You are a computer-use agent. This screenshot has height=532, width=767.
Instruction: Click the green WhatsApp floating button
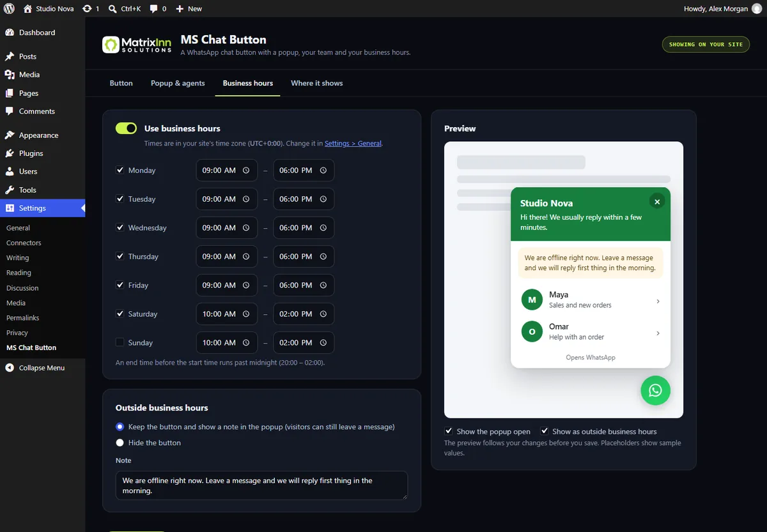pyautogui.click(x=655, y=390)
